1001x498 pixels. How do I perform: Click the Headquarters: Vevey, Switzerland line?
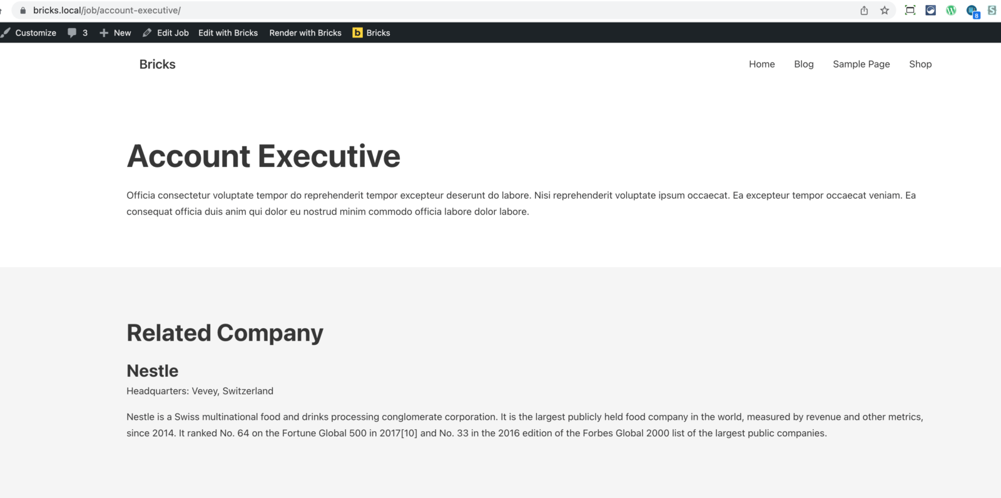pos(200,391)
